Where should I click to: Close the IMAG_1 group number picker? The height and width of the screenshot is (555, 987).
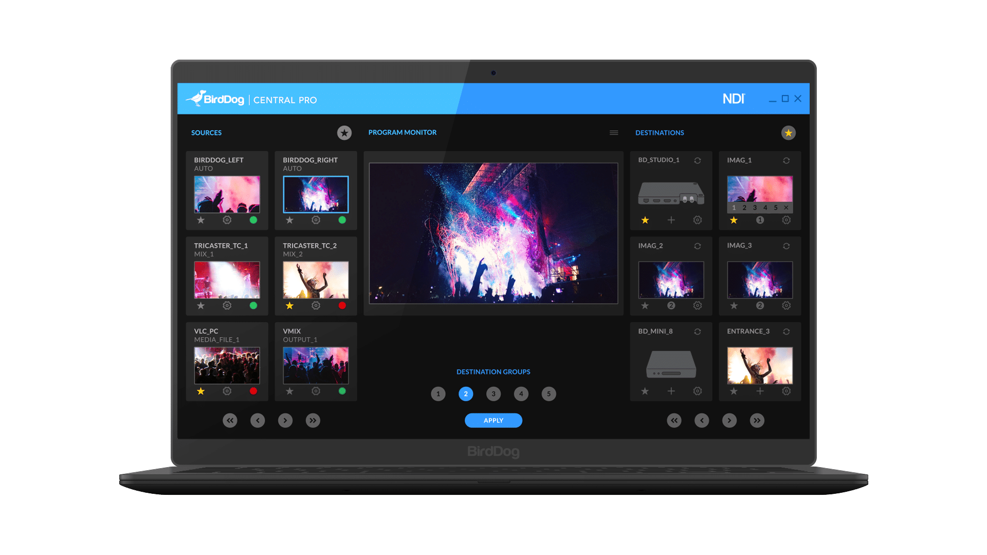coord(787,208)
